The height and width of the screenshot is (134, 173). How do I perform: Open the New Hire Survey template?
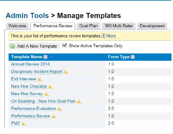tap(27, 94)
